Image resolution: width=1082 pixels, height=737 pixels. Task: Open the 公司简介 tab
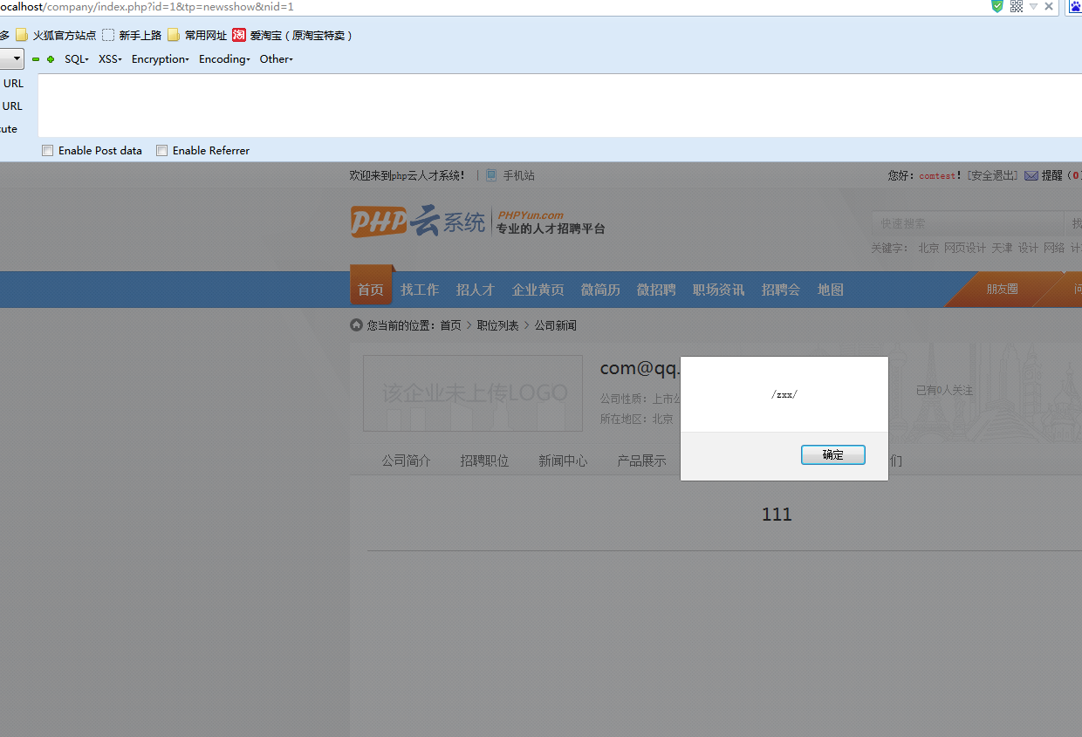coord(406,461)
